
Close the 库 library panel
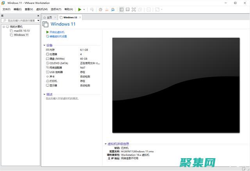[38, 16]
